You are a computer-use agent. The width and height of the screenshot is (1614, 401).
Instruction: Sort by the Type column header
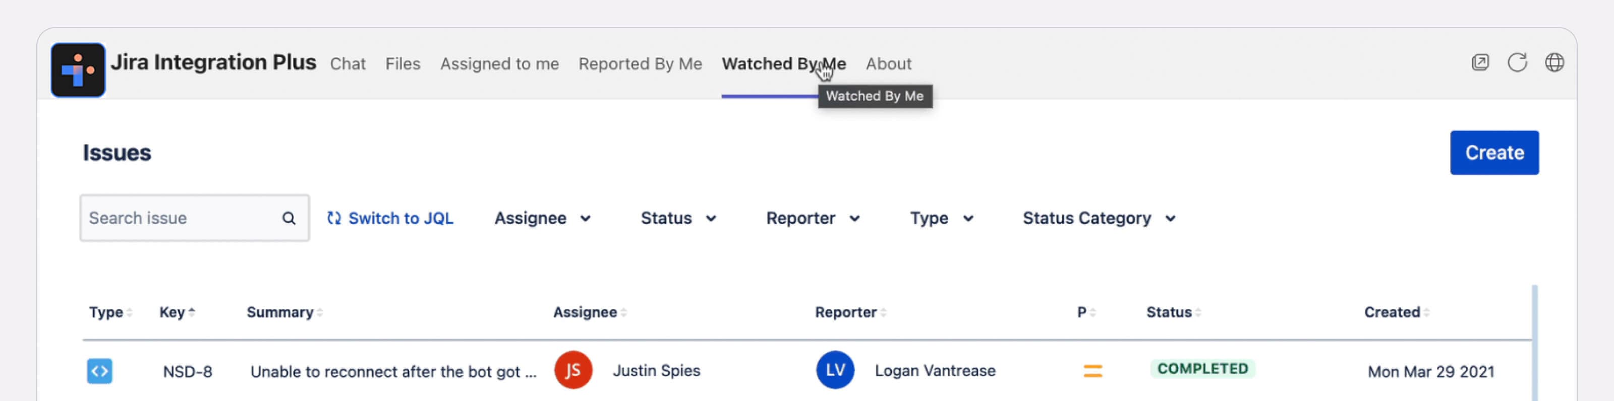[110, 312]
